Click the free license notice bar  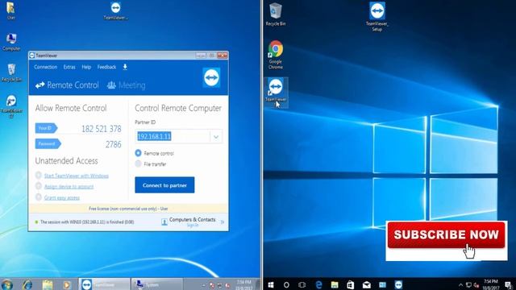[x=128, y=209]
